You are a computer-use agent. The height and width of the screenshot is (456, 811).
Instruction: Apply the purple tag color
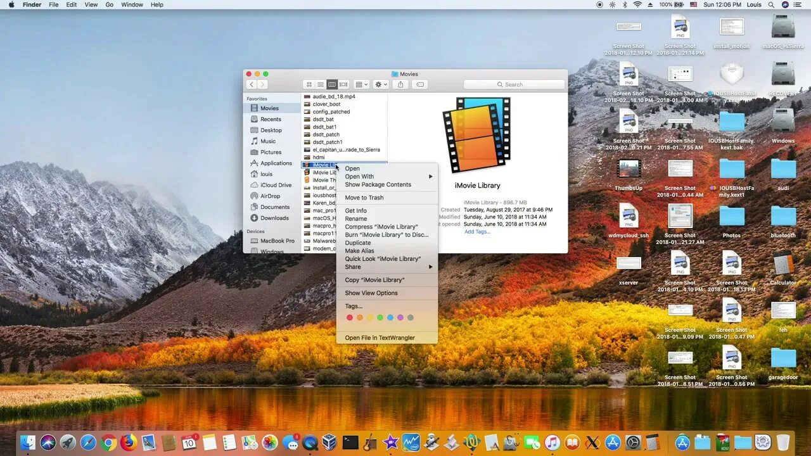400,317
